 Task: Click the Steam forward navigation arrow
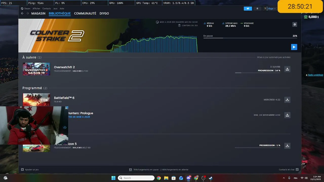click(28, 13)
